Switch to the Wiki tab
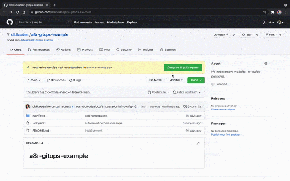 pyautogui.click(x=104, y=50)
